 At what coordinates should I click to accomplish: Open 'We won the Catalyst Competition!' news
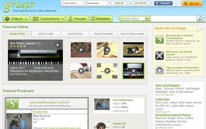click(179, 37)
